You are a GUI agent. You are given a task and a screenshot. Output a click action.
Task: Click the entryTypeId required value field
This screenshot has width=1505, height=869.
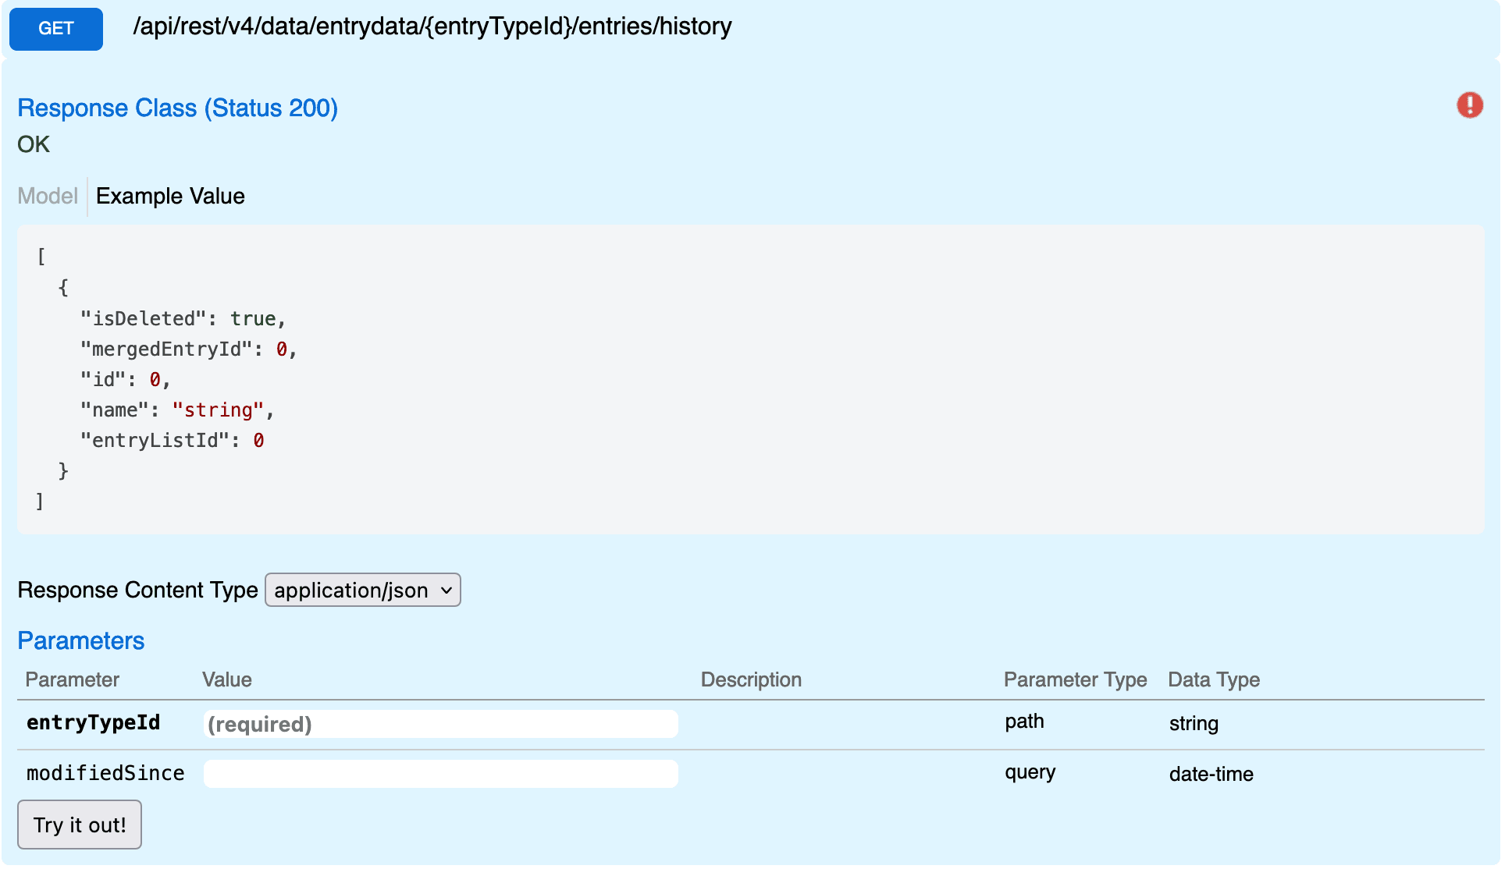click(x=440, y=724)
